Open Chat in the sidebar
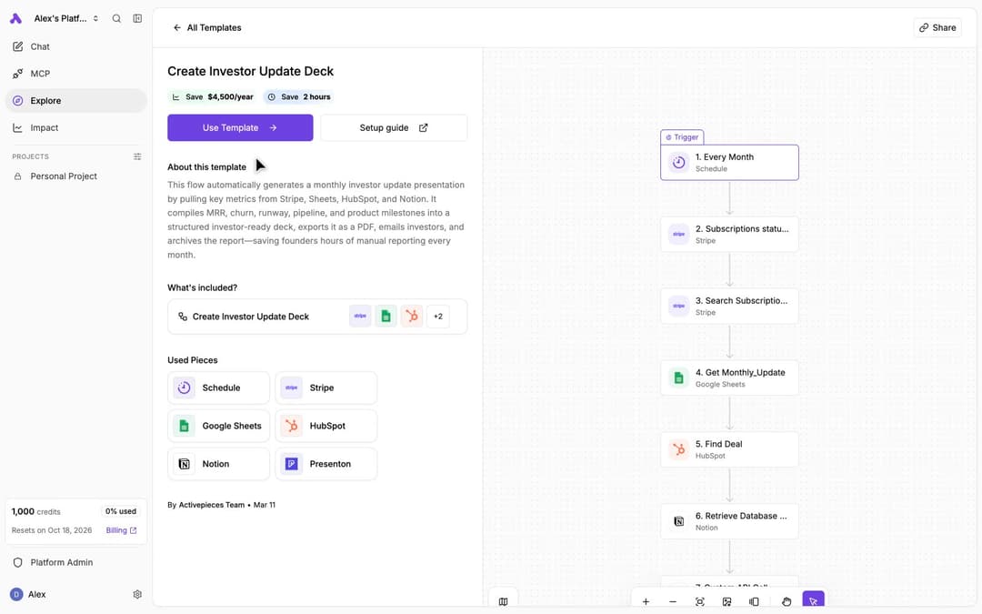 (75, 46)
